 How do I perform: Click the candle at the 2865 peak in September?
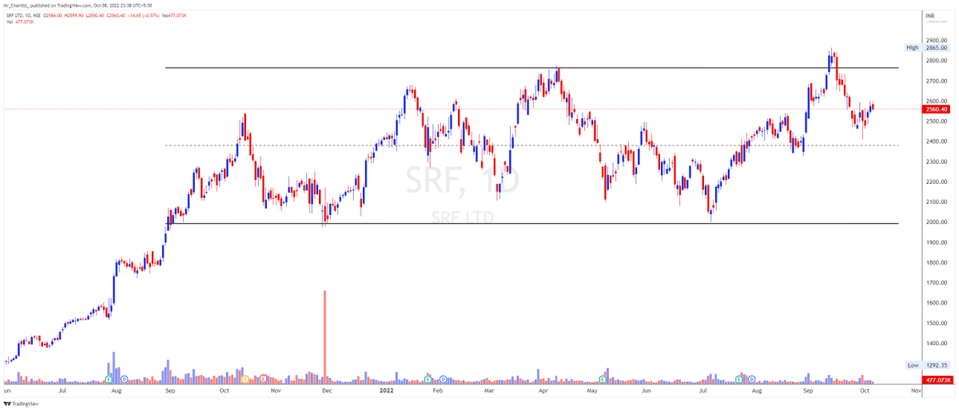(830, 58)
